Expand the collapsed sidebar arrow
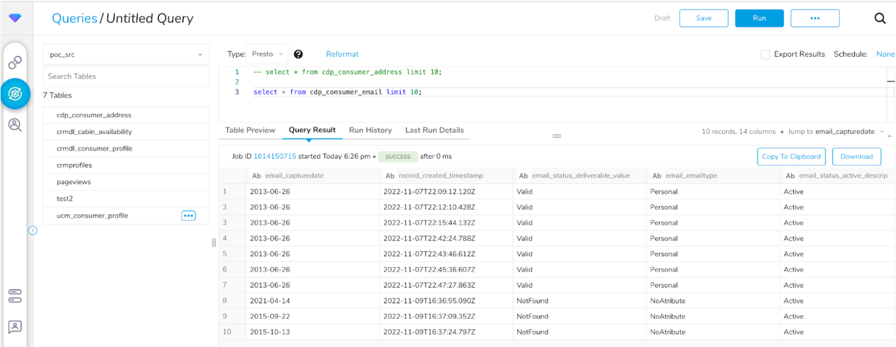The width and height of the screenshot is (896, 347). coord(33,231)
